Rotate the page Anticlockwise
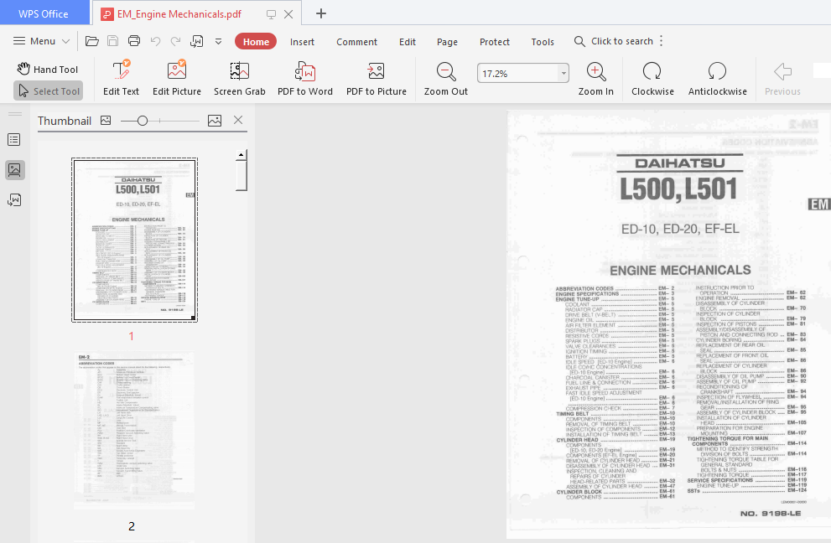Image resolution: width=831 pixels, height=543 pixels. [x=718, y=78]
